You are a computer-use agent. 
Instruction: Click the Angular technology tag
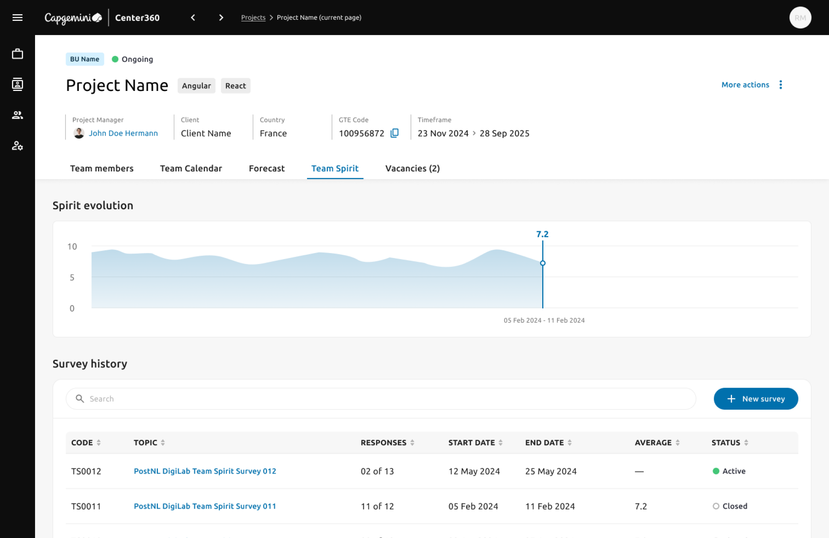pyautogui.click(x=196, y=86)
